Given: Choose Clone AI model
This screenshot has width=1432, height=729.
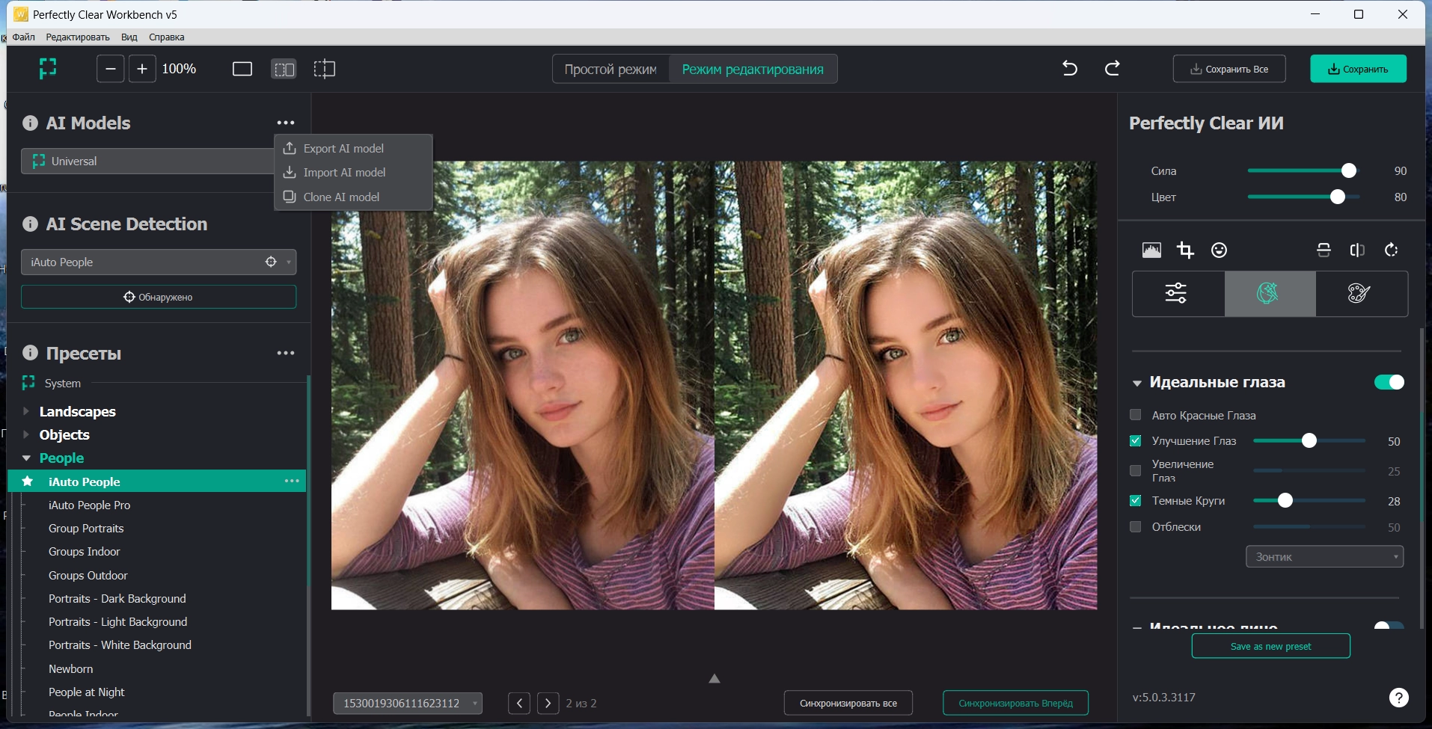Looking at the screenshot, I should 353,197.
